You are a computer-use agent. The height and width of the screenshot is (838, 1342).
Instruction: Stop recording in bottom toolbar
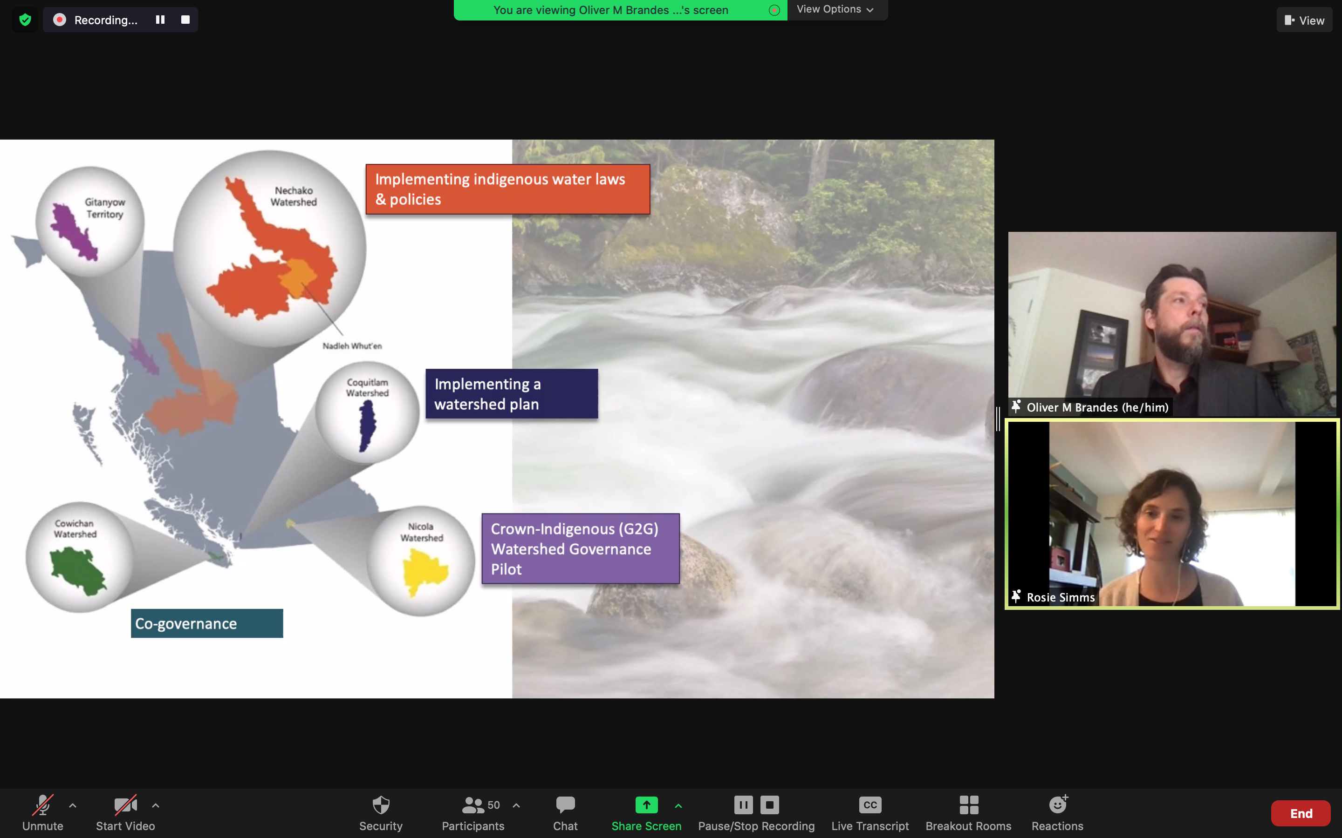pos(769,805)
